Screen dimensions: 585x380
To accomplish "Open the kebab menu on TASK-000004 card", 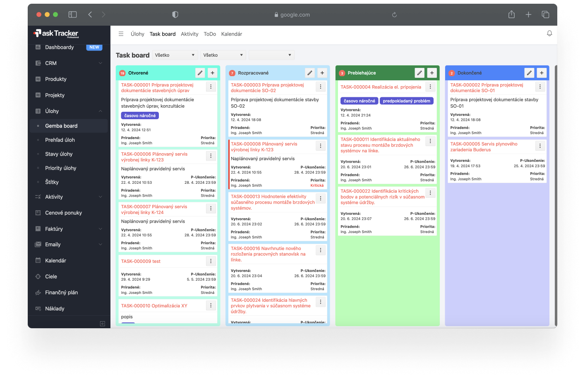I will click(x=430, y=87).
